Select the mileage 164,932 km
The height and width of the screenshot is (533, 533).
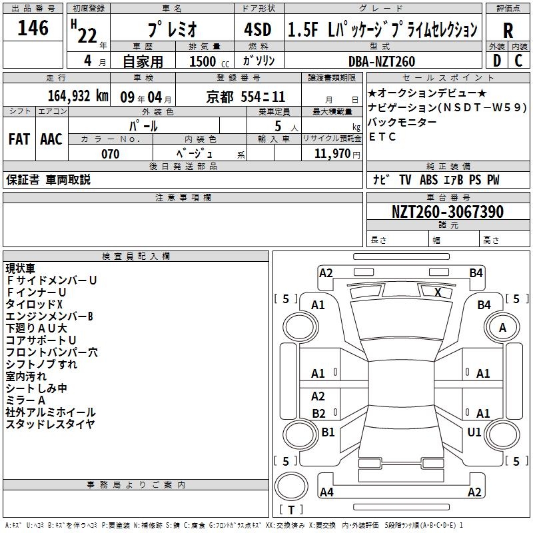(x=78, y=96)
